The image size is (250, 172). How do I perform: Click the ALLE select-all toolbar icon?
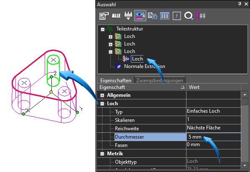pyautogui.click(x=116, y=15)
